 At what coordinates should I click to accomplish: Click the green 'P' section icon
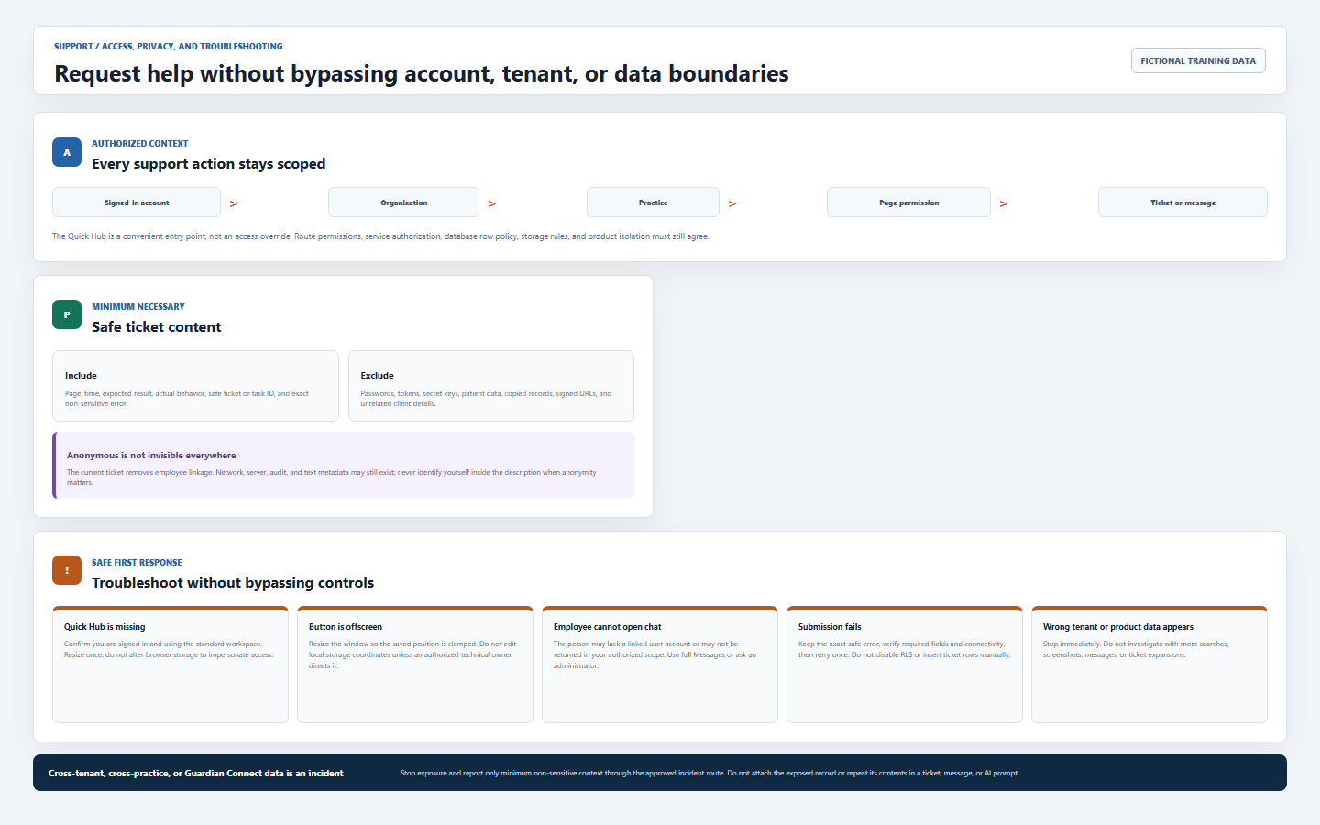coord(67,314)
